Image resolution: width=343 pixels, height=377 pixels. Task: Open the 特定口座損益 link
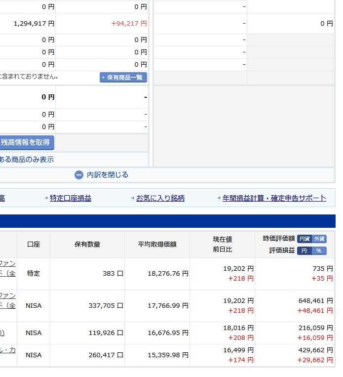(x=71, y=198)
